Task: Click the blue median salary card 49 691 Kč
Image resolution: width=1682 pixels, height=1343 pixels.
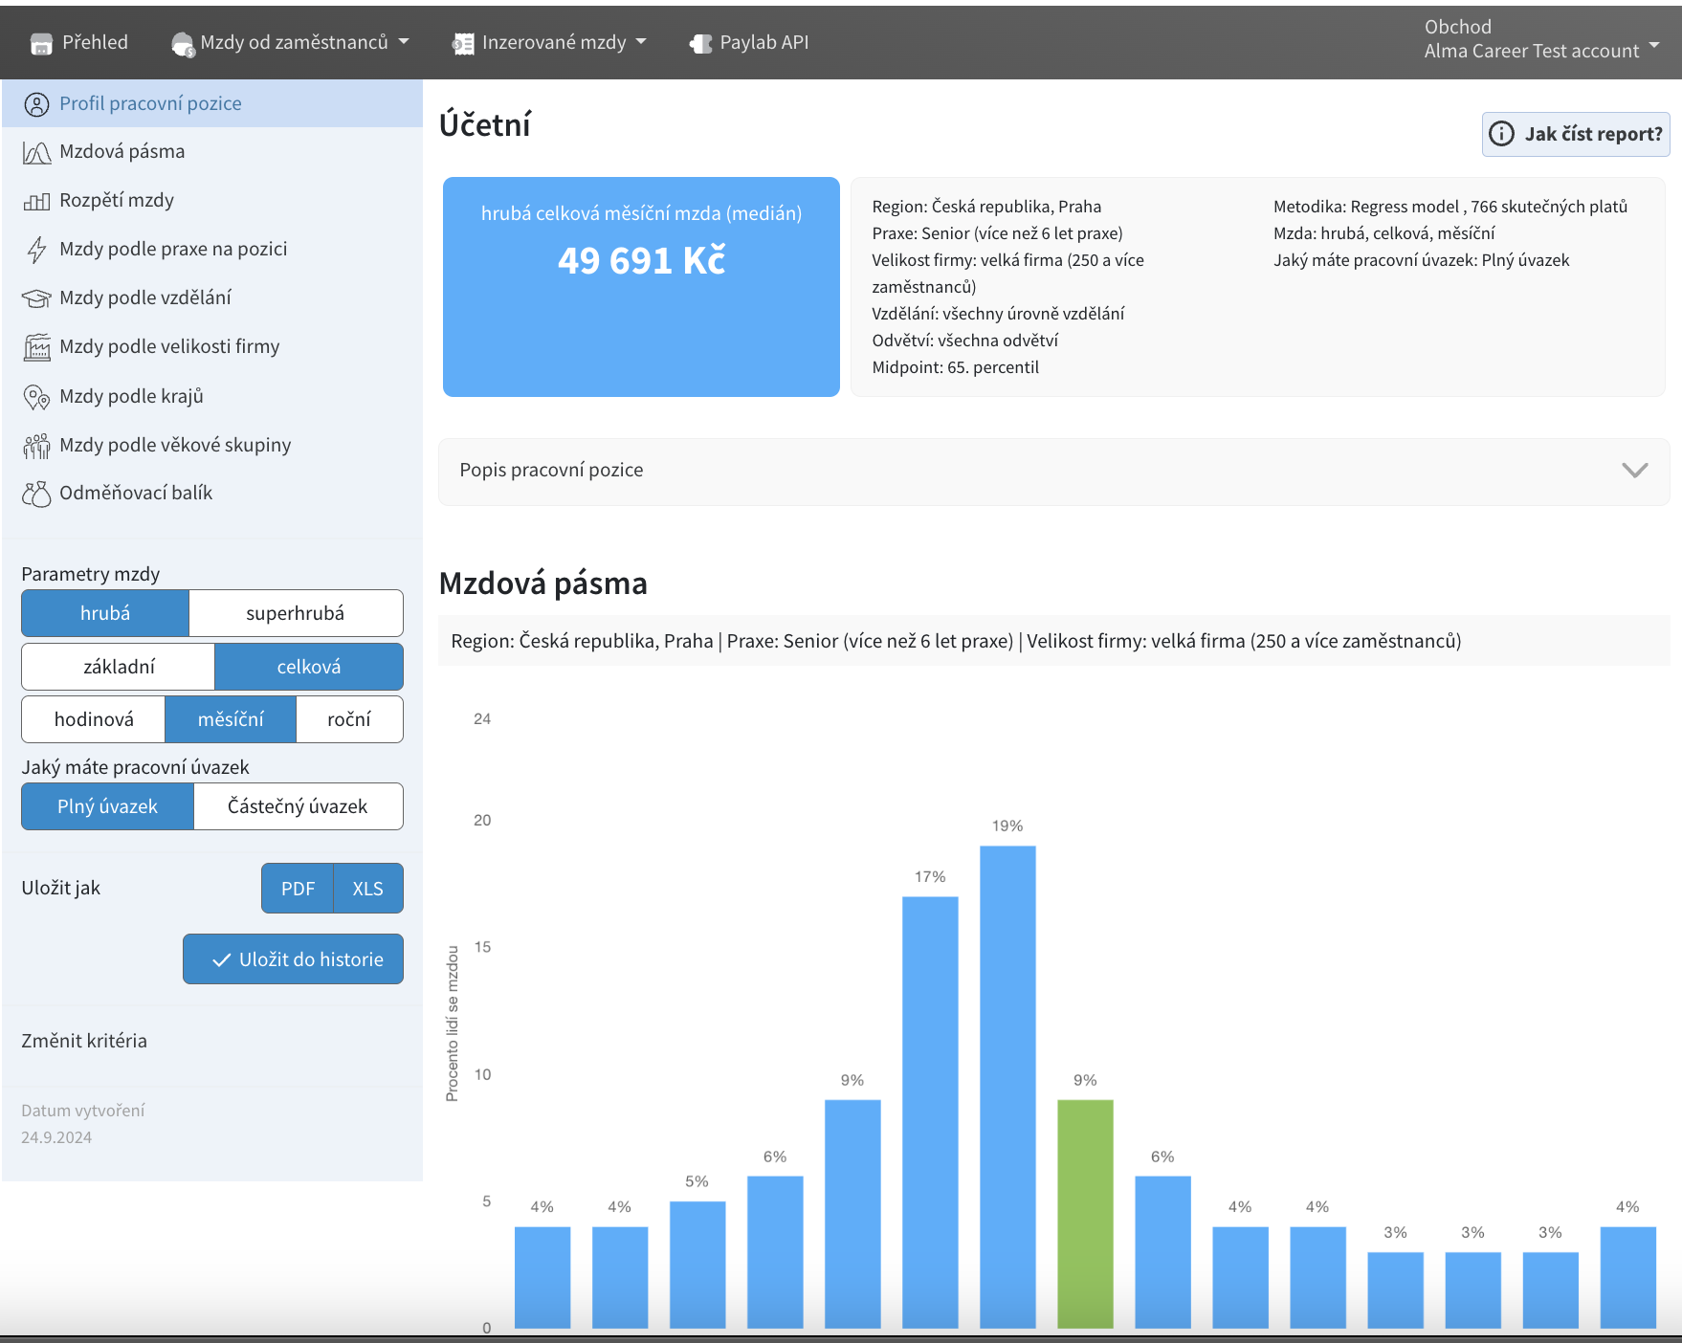Action: coord(641,287)
